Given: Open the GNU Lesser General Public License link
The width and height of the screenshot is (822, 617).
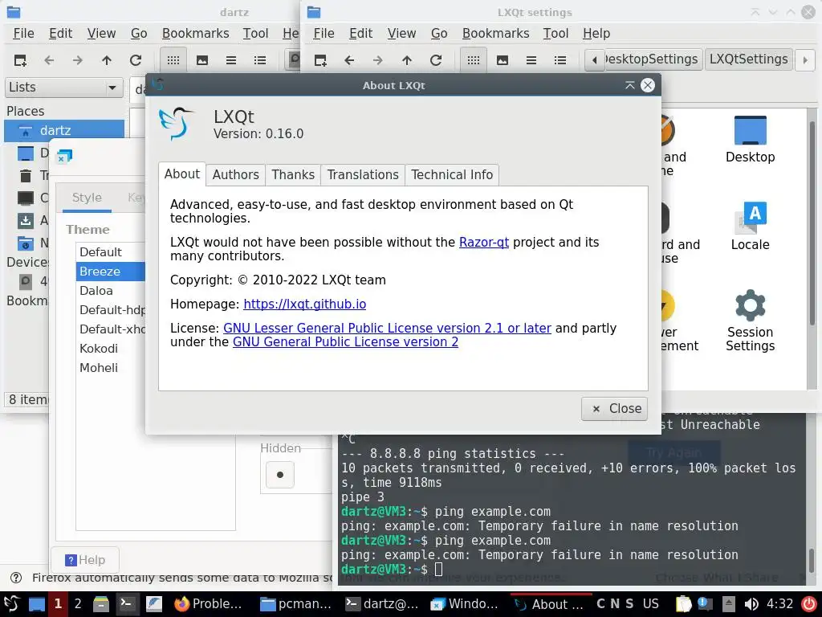Looking at the screenshot, I should (x=387, y=329).
